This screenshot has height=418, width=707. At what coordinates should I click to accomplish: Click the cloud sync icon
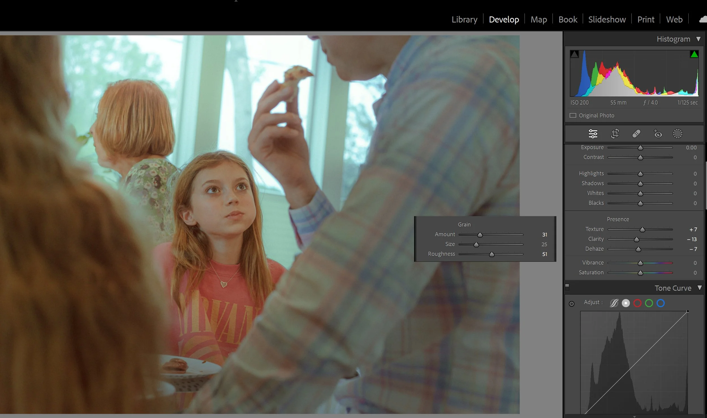tap(703, 20)
